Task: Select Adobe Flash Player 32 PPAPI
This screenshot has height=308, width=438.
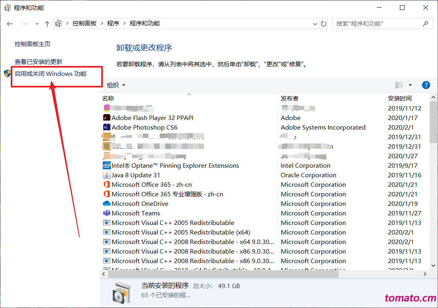Action: [152, 118]
